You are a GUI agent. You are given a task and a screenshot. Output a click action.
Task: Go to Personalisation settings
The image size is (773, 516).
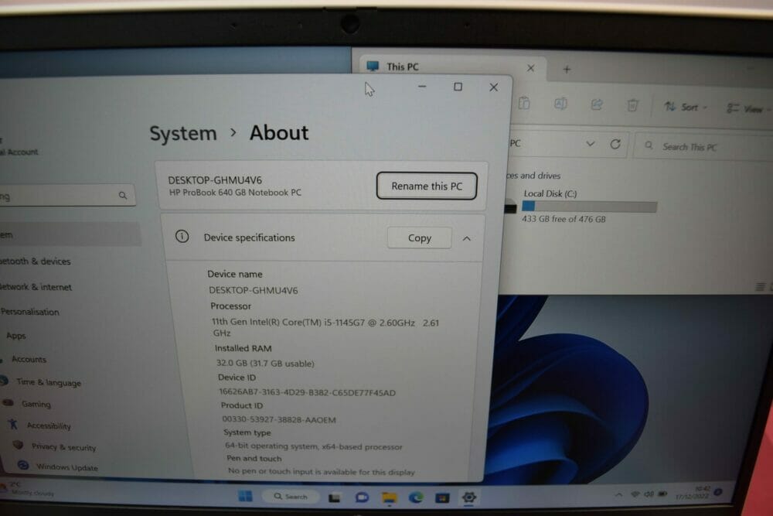point(30,312)
